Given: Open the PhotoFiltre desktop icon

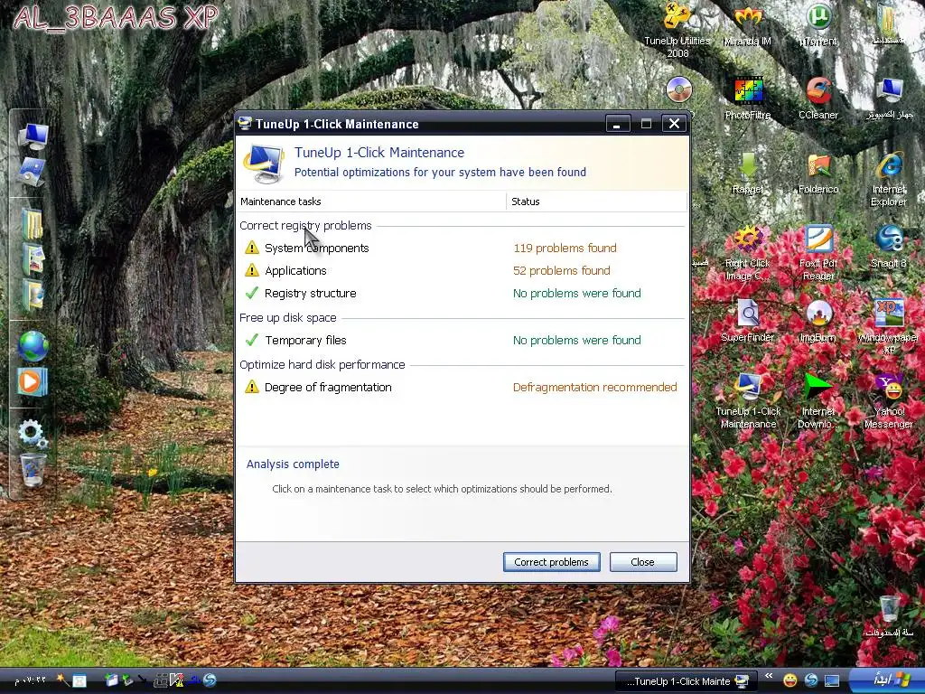Looking at the screenshot, I should (x=747, y=98).
